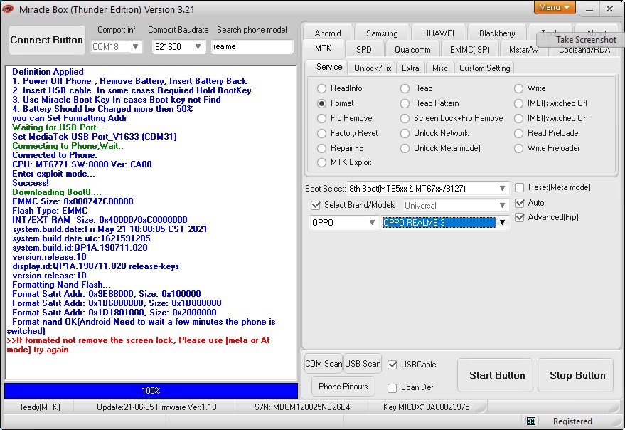
Task: Select the MTK tab
Action: [x=324, y=48]
